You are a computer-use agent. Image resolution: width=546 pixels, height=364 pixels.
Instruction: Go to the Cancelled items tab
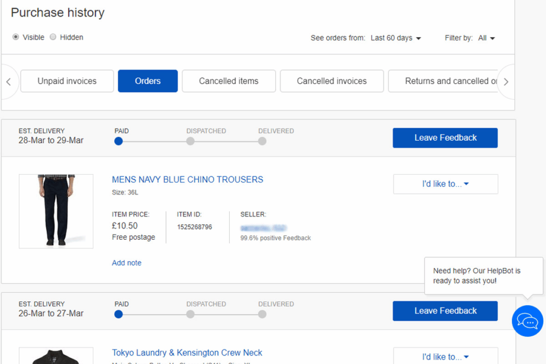pos(229,81)
